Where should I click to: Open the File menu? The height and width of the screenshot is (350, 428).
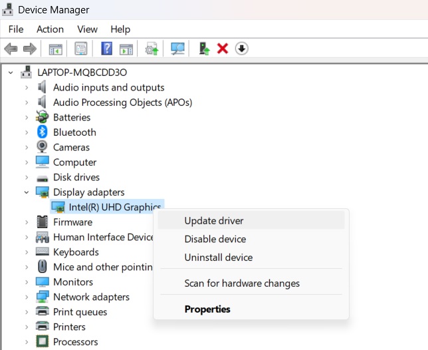16,29
